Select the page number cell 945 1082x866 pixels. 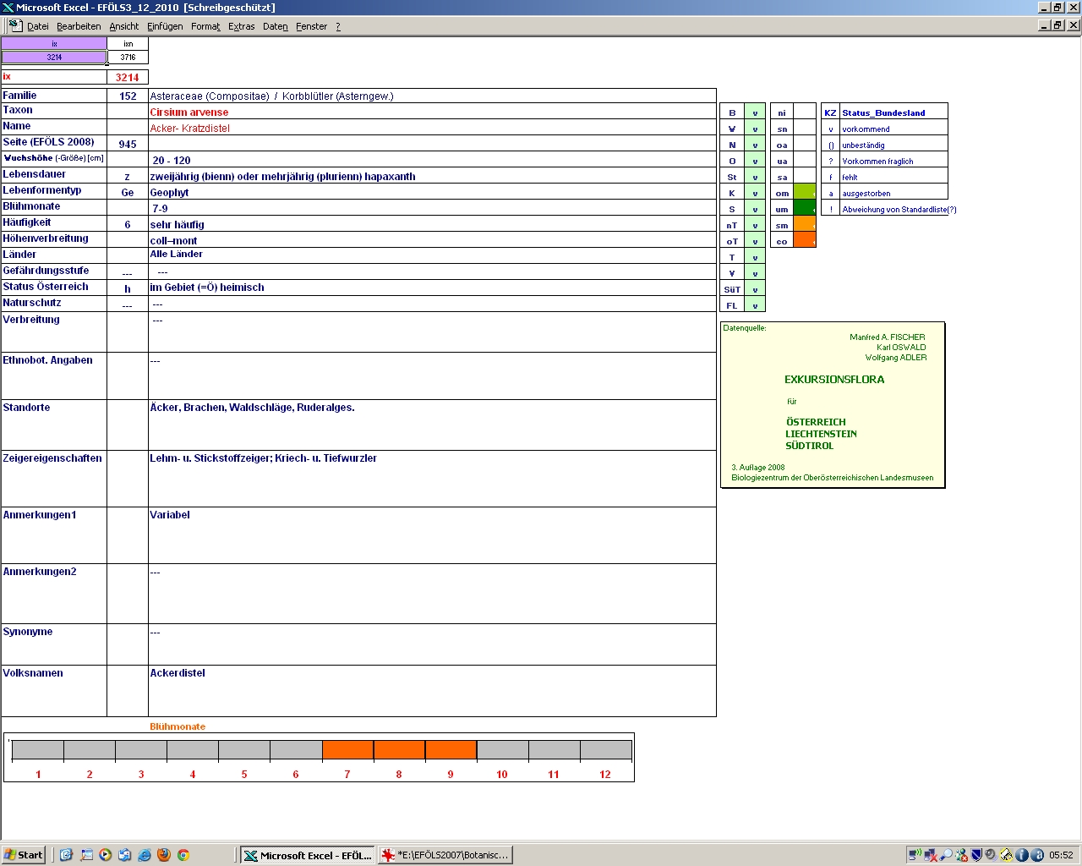click(x=128, y=144)
